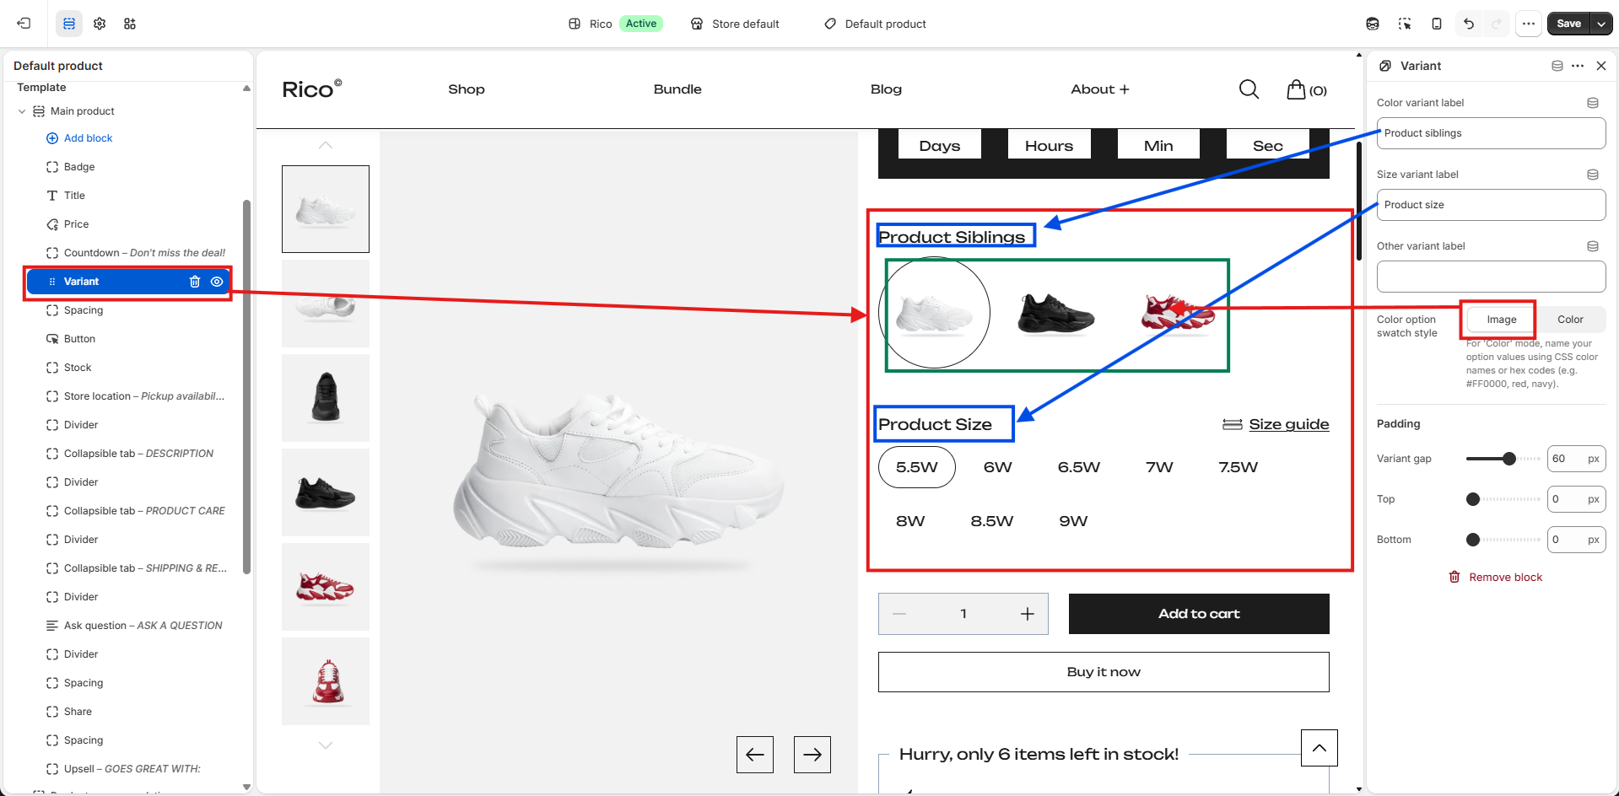Adjust the Bottom padding slider
The image size is (1619, 796).
(1473, 540)
